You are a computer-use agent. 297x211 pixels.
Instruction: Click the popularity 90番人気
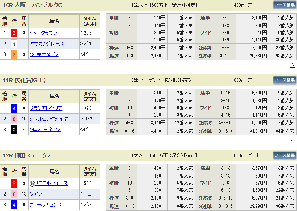(x=285, y=206)
